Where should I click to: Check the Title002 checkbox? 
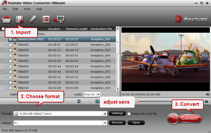click(10, 45)
